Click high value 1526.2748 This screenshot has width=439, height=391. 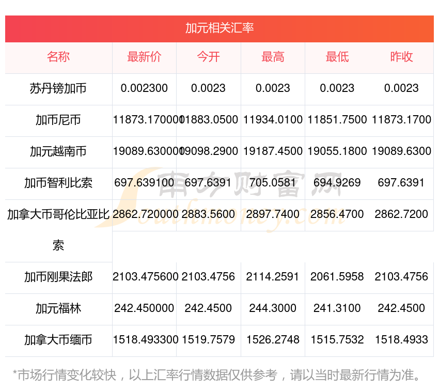[273, 340]
